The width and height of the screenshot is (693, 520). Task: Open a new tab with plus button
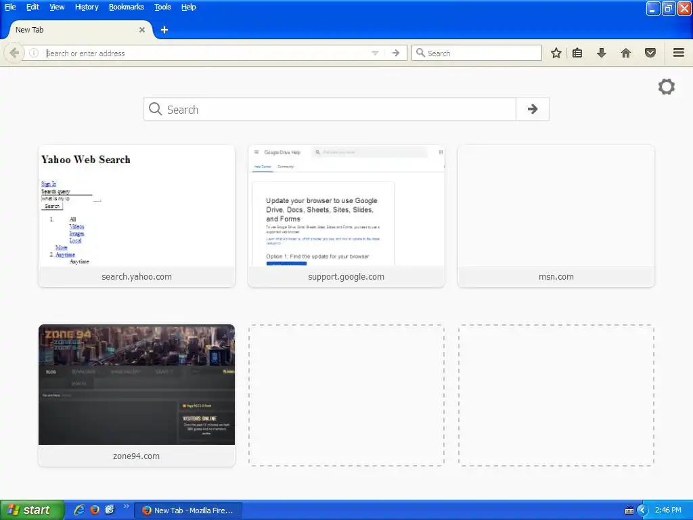coord(164,30)
